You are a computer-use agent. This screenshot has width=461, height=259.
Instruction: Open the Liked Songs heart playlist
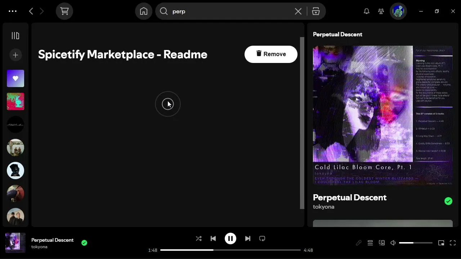click(x=15, y=78)
